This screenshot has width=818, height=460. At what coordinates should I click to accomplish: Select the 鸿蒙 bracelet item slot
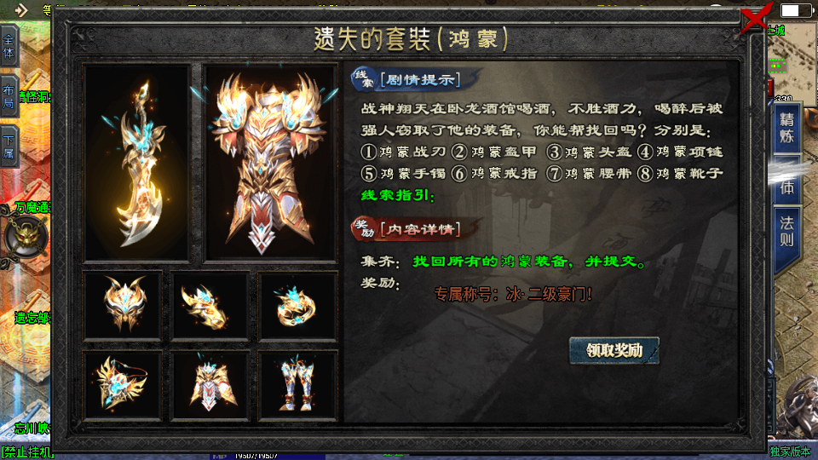coord(210,306)
